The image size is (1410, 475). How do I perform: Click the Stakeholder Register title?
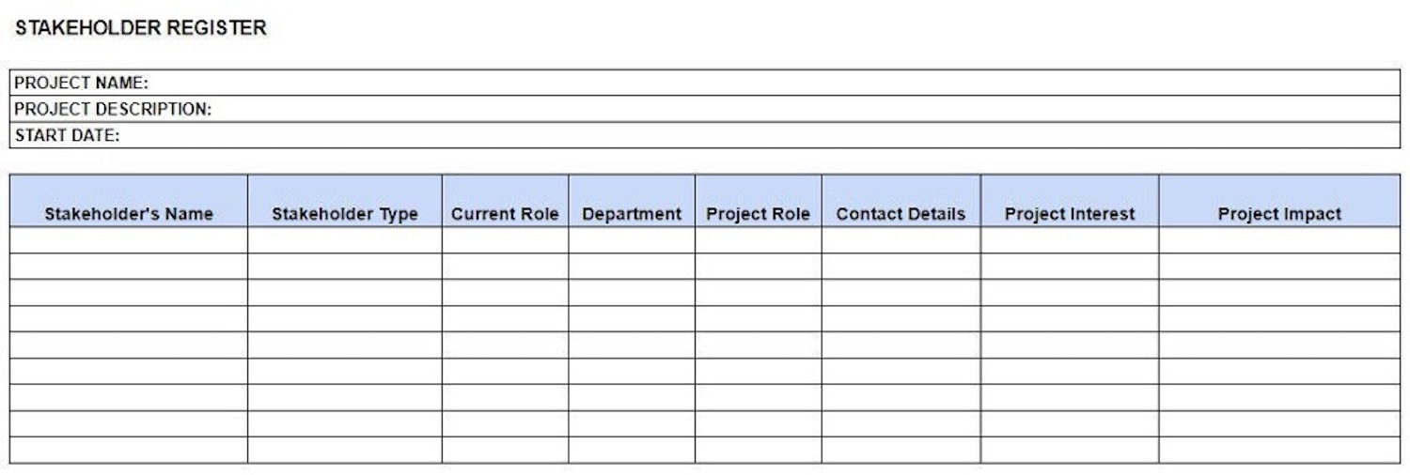click(141, 28)
